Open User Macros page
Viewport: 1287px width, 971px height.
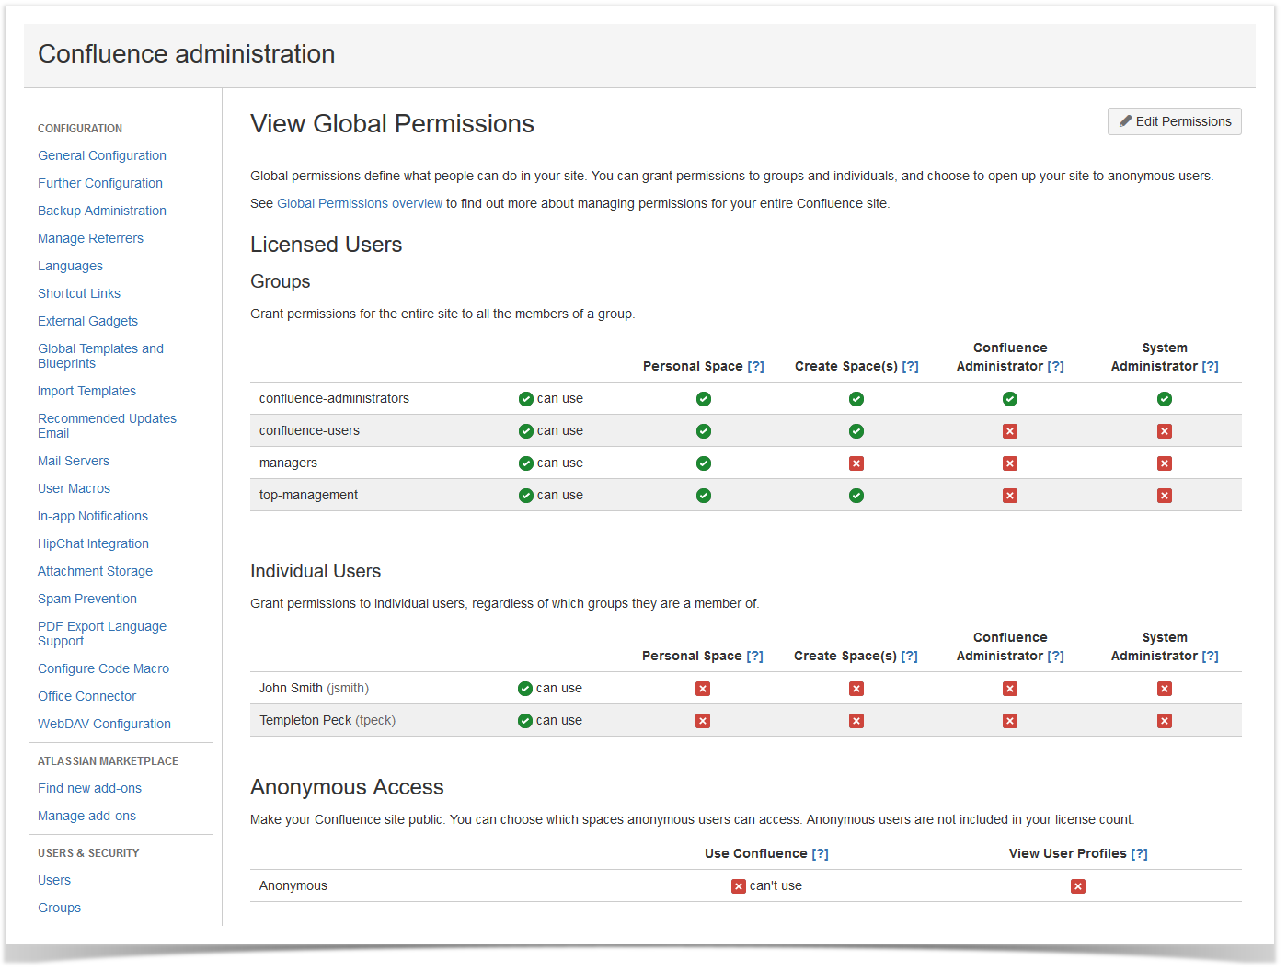74,488
